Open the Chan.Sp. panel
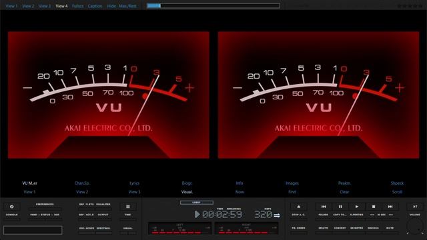The width and height of the screenshot is (427, 240). click(82, 183)
